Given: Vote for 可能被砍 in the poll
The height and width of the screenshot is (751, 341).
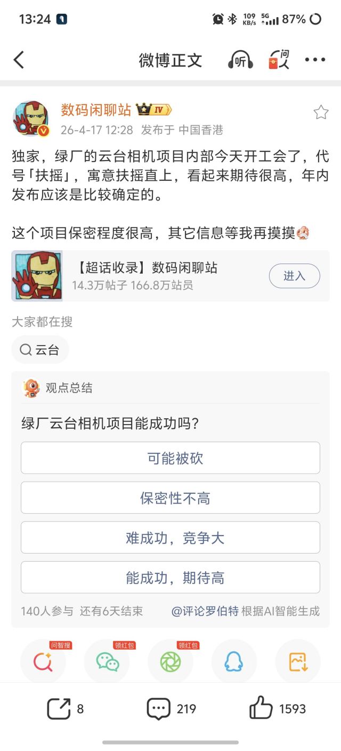Looking at the screenshot, I should 170,458.
